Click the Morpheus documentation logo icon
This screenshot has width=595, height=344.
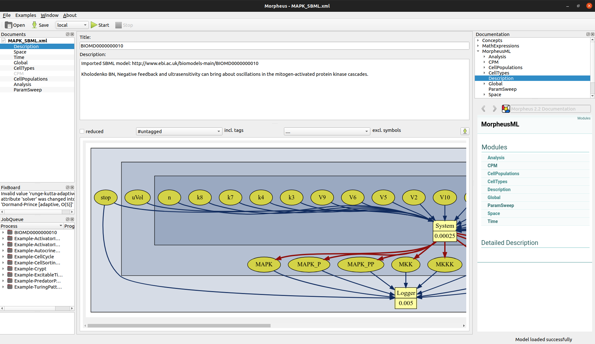506,109
